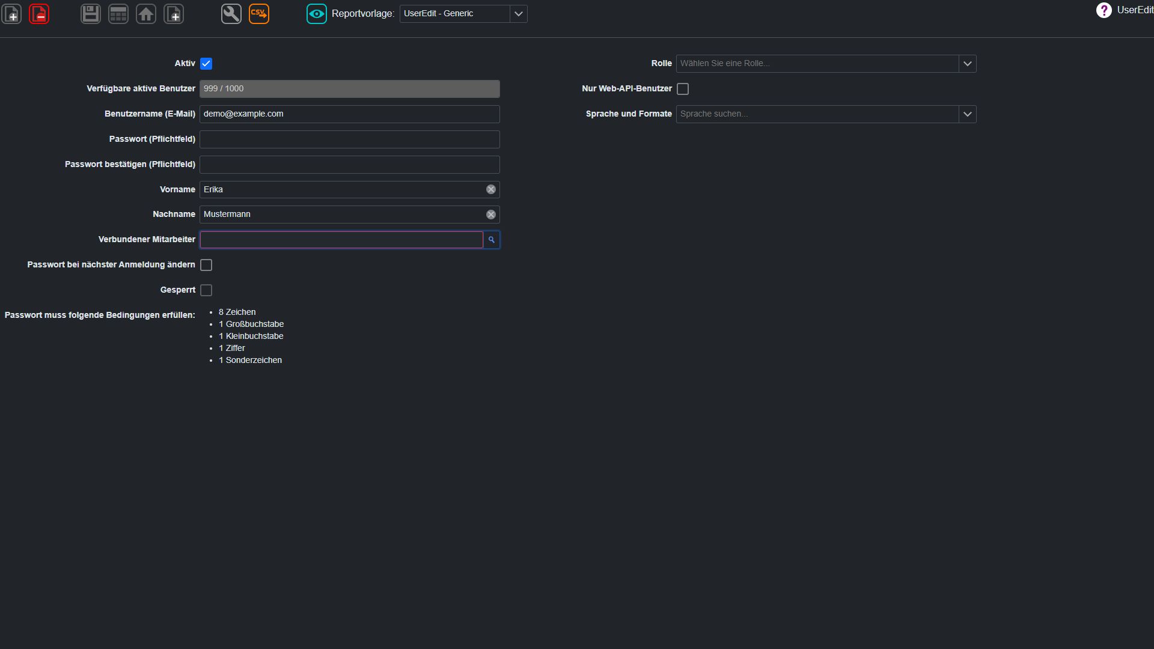1154x649 pixels.
Task: Click the 999 / 1000 available users field
Action: (x=350, y=89)
